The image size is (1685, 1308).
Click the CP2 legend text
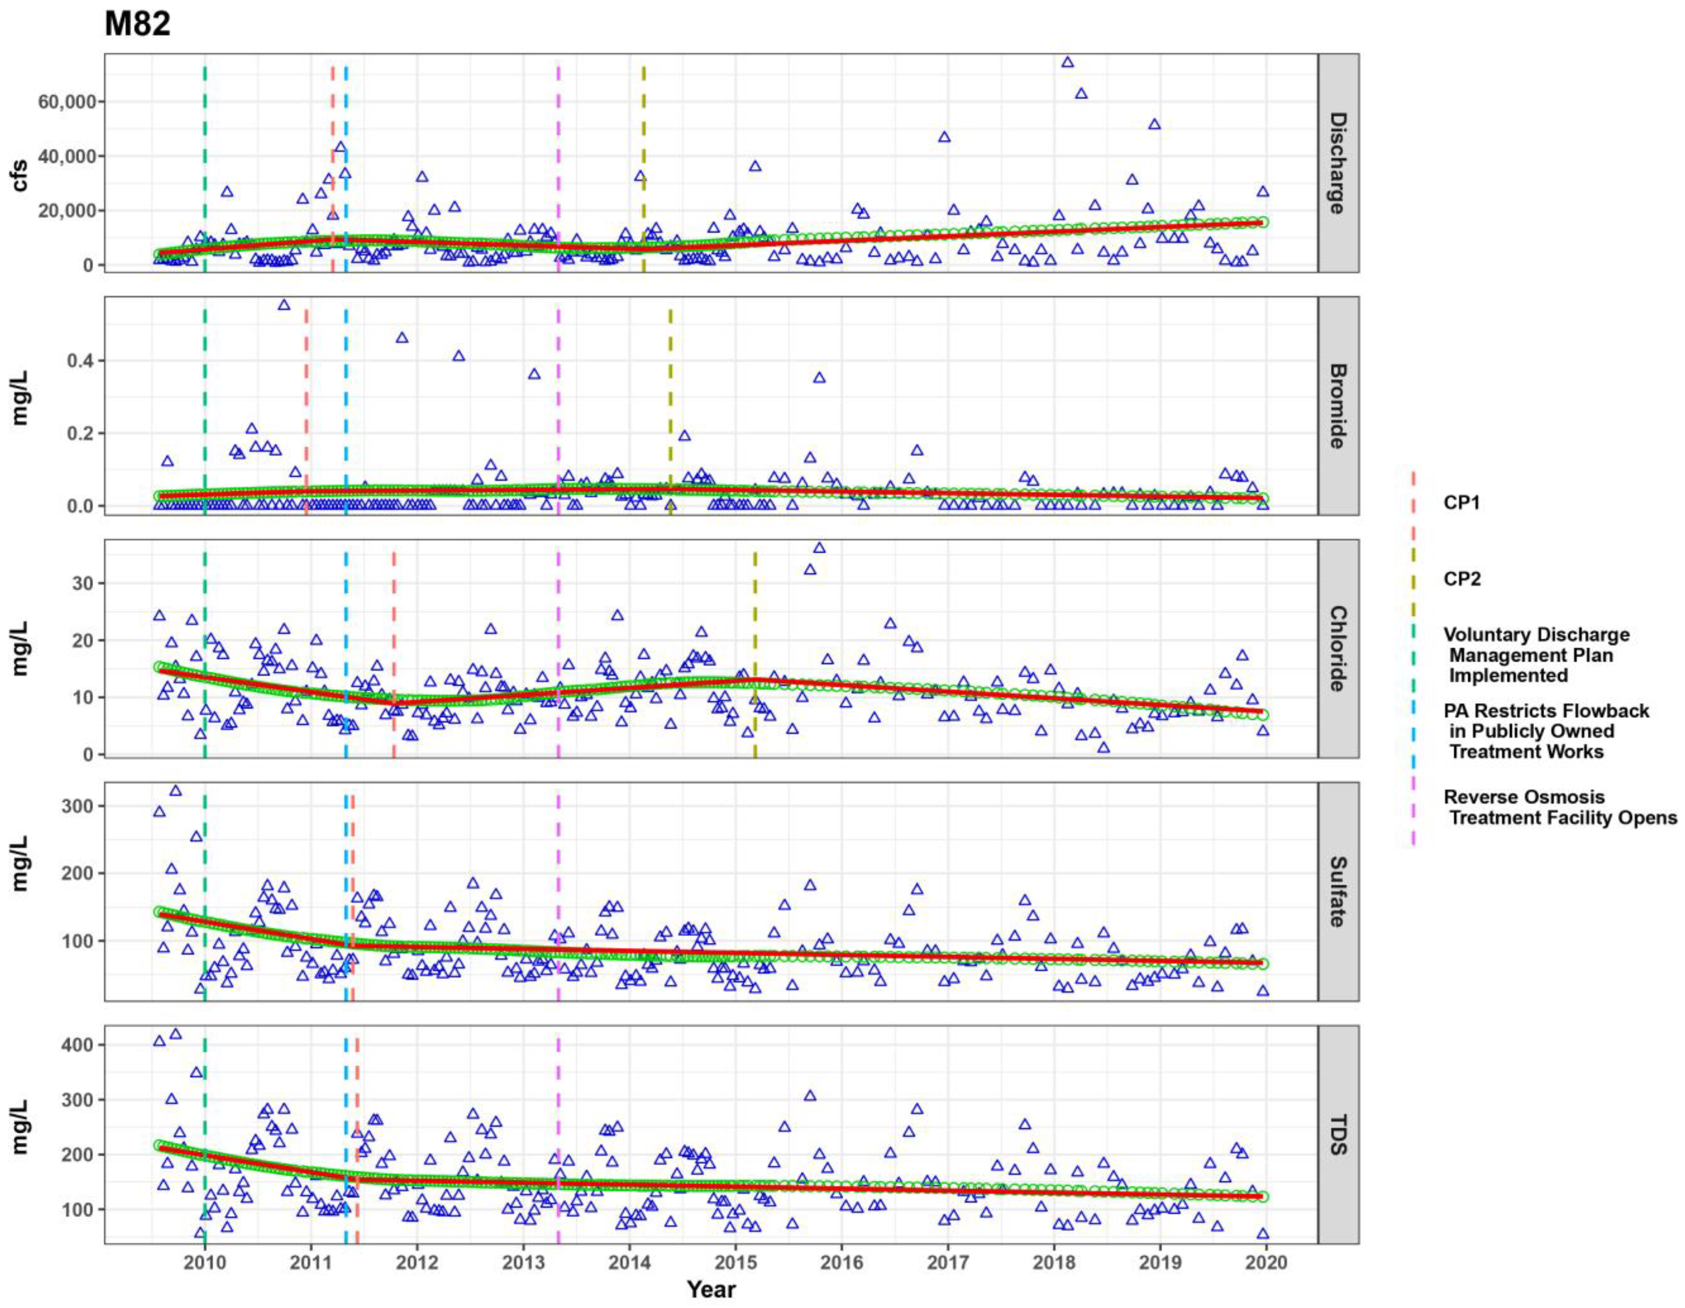(x=1462, y=579)
